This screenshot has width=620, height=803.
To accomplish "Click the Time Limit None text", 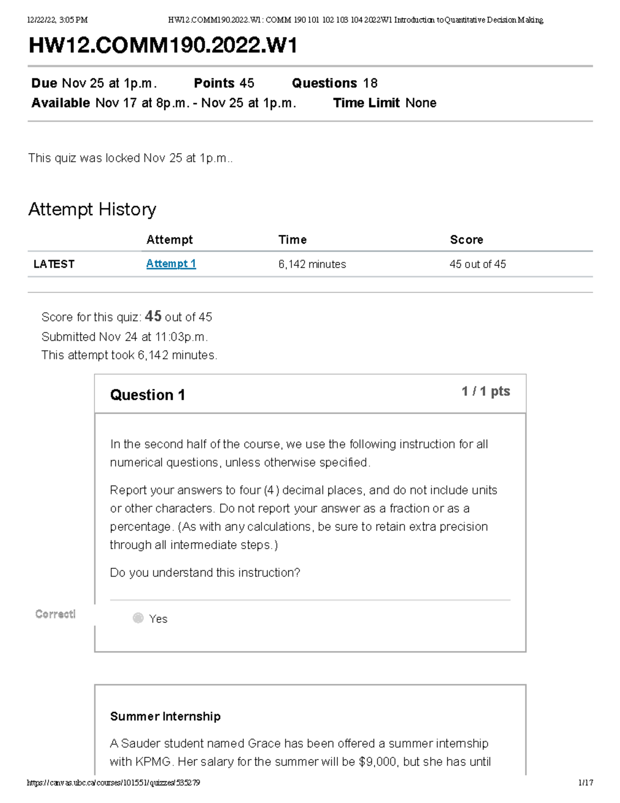I will (x=384, y=103).
